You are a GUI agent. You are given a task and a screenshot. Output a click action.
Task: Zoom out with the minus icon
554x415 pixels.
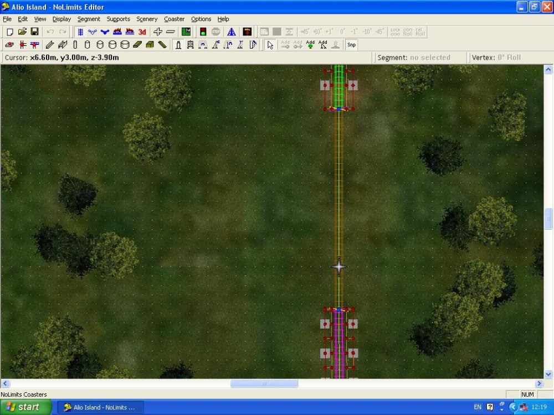[171, 32]
